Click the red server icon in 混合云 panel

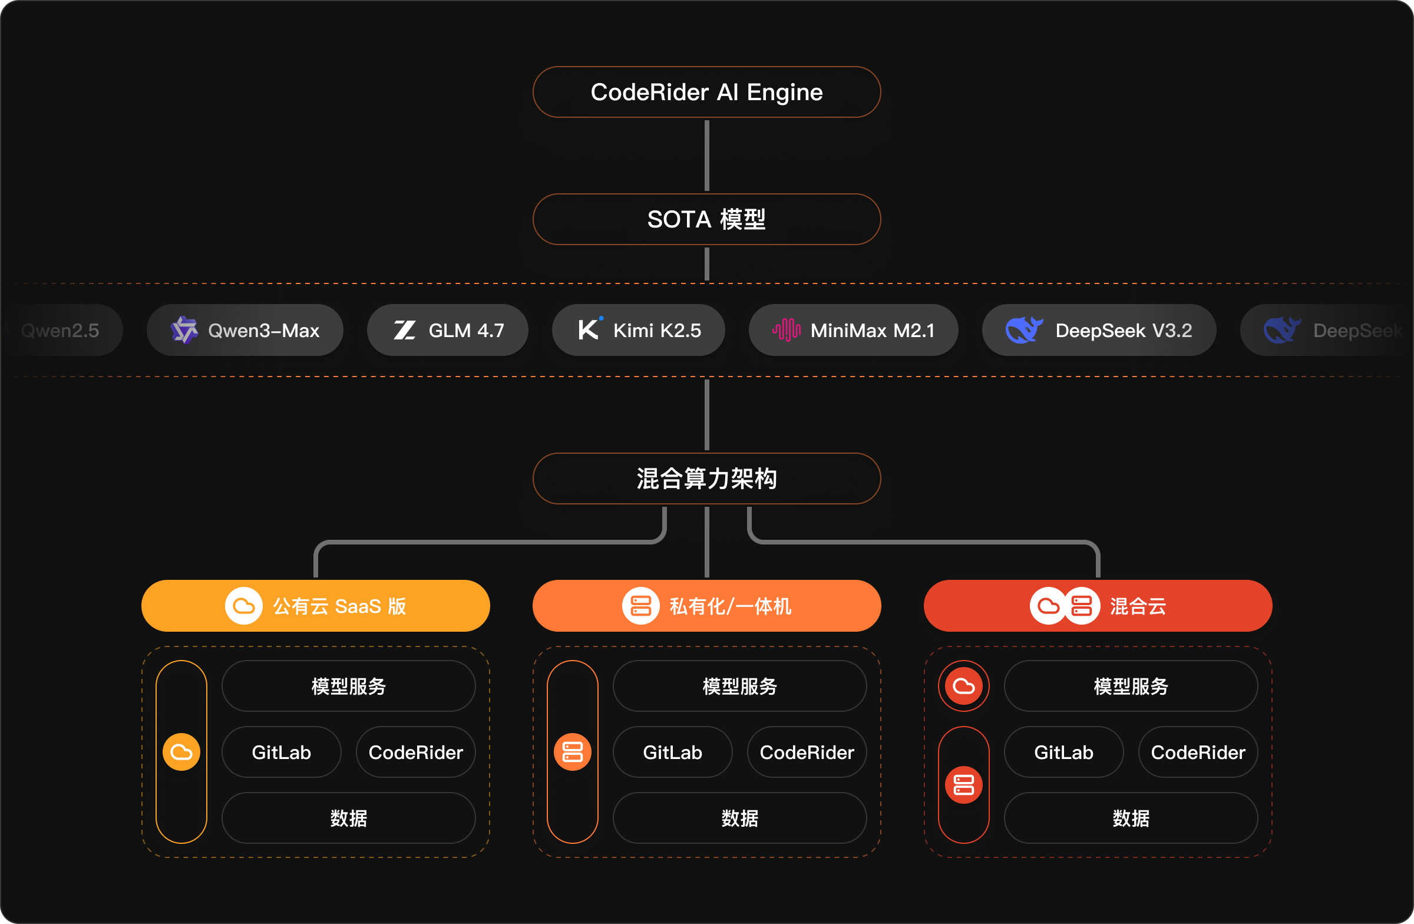[964, 785]
